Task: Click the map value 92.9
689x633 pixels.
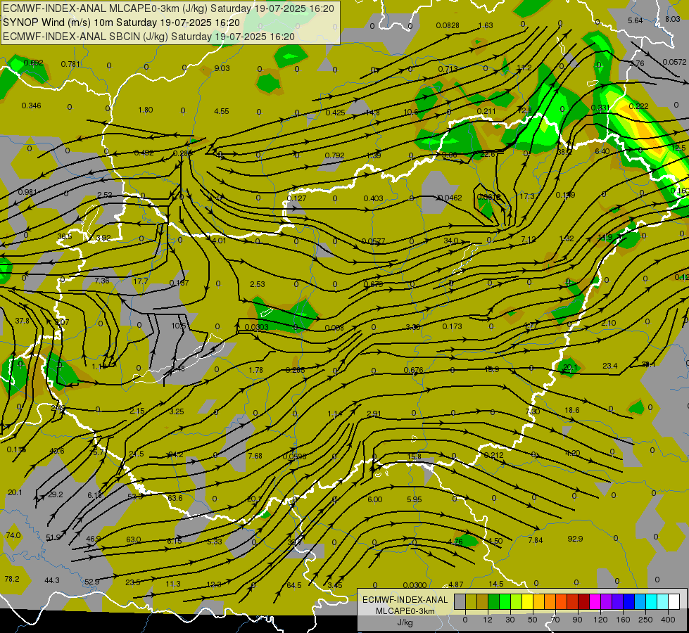Action: (x=575, y=539)
